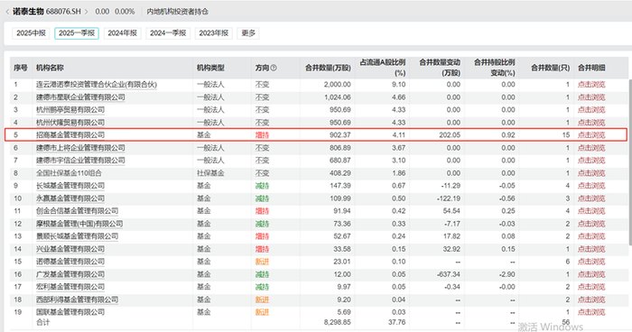This screenshot has width=632, height=332.
Task: Open institution 杭州鹏亭贸易有限公司
Action: pos(70,109)
